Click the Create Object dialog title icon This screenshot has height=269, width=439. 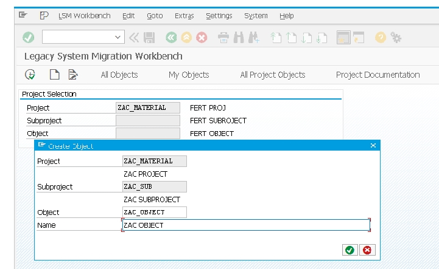tap(42, 145)
